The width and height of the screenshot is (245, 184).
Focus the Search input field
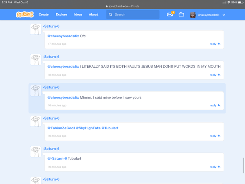[133, 15]
